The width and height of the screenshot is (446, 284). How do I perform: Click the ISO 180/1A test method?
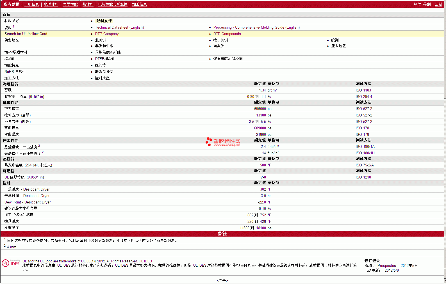(x=365, y=146)
